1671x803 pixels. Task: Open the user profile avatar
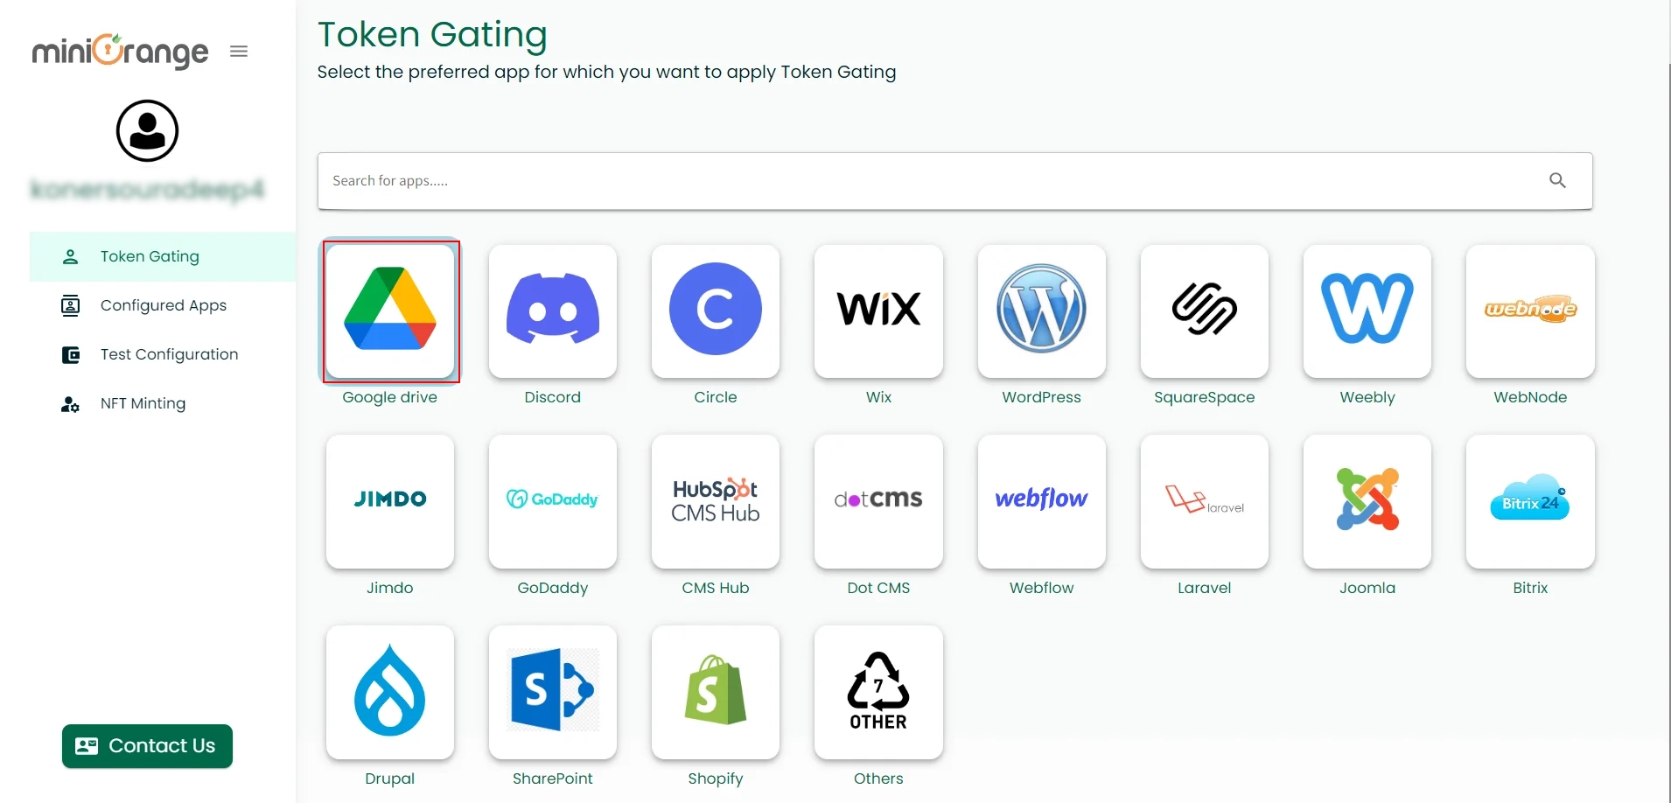tap(148, 131)
